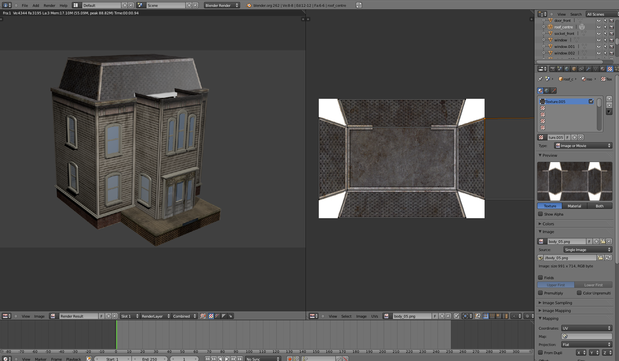Image resolution: width=619 pixels, height=361 pixels.
Task: Show material textures context icon
Action: point(540,91)
